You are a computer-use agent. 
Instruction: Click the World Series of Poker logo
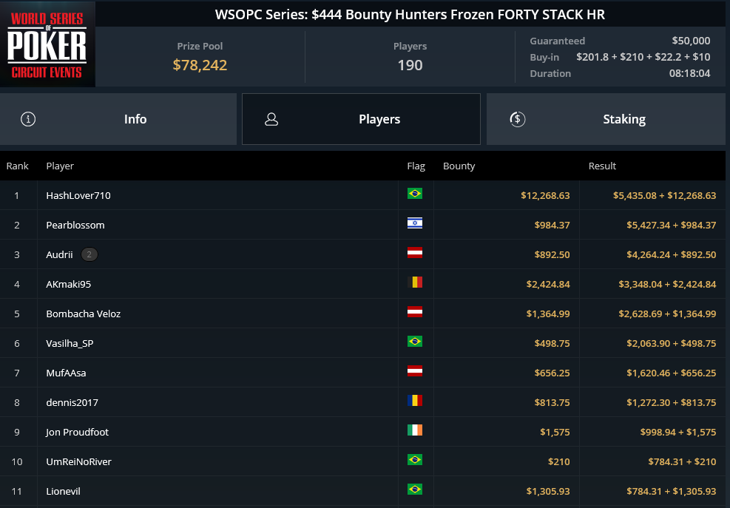point(47,44)
